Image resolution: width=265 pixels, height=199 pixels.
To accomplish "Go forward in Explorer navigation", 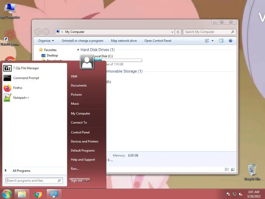I will (x=46, y=32).
